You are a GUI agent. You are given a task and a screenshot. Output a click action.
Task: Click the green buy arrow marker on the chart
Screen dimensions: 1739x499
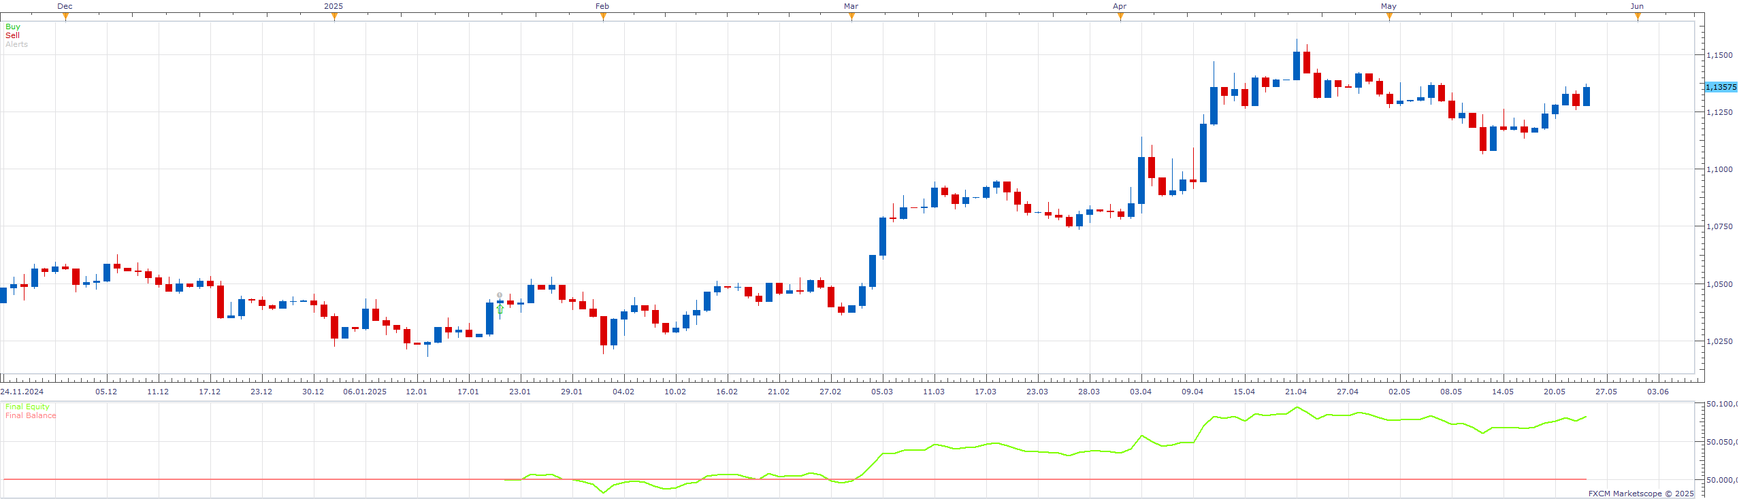[500, 309]
